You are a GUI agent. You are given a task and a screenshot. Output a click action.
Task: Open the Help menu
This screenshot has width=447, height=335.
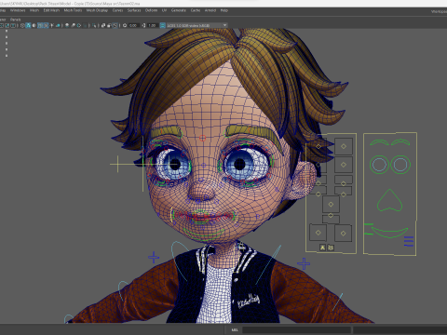224,10
